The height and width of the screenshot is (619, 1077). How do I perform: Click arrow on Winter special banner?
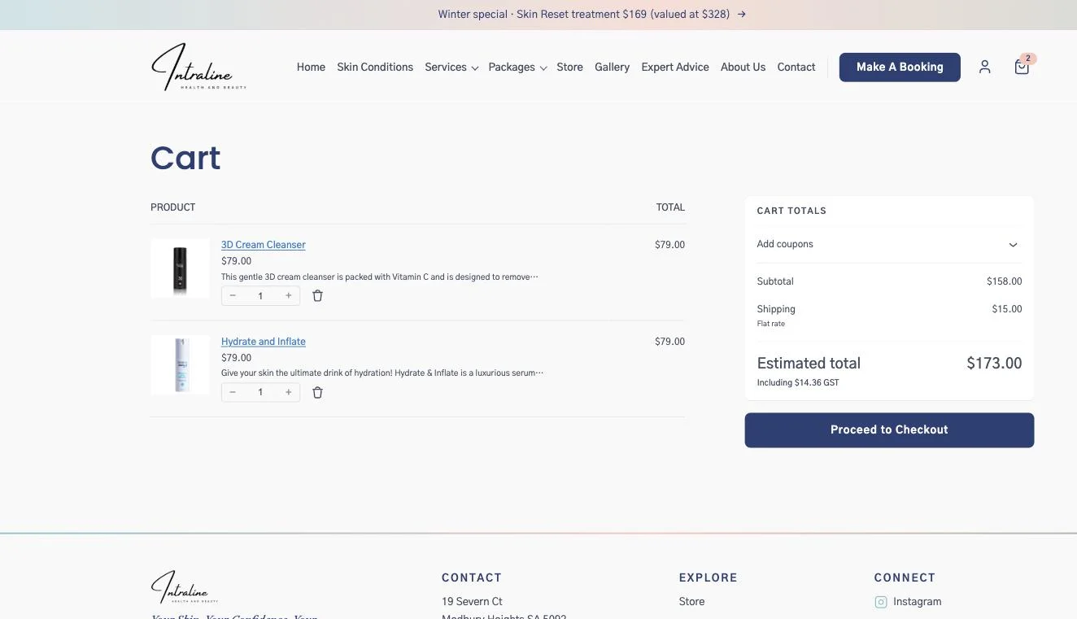(x=741, y=14)
